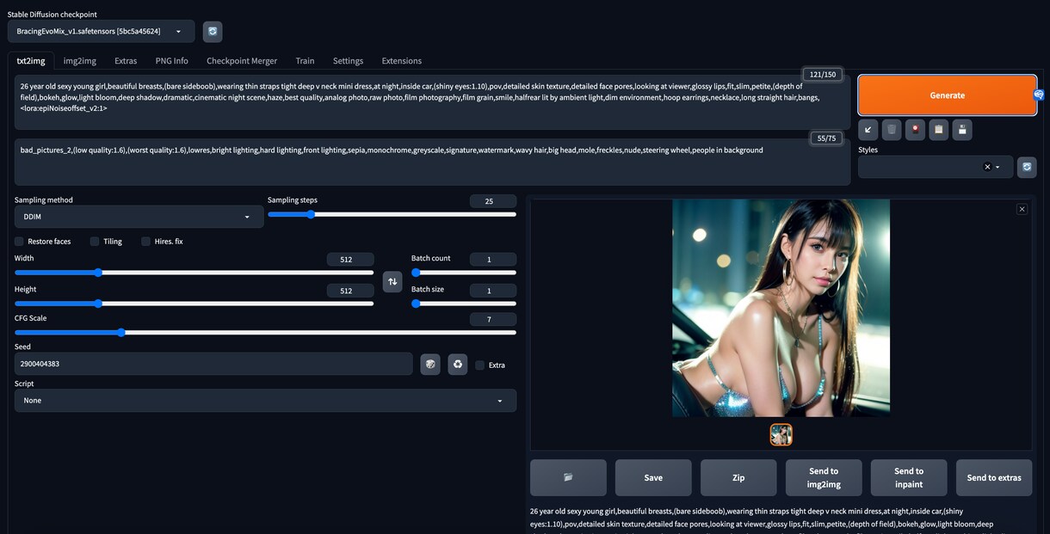
Task: Open the Checkpoint Merger tab
Action: pos(242,61)
